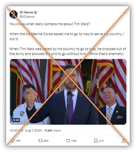Play the embedded video of the speech

tap(68, 92)
